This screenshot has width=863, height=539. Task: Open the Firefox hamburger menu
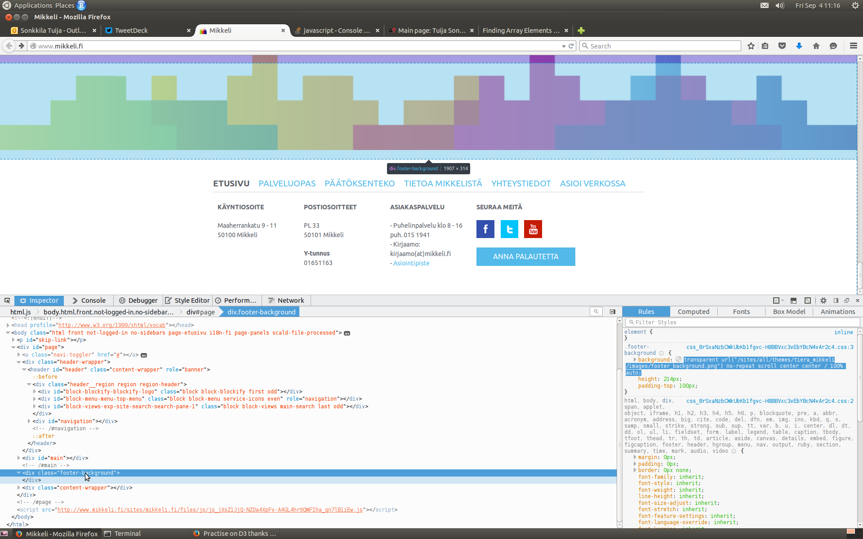click(853, 46)
